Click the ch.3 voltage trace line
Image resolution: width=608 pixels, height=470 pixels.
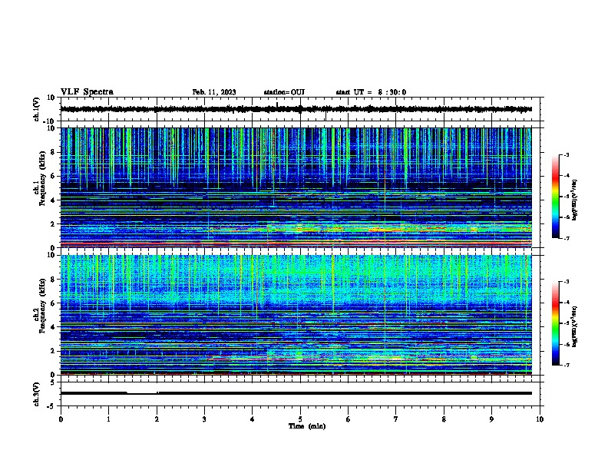click(x=296, y=393)
